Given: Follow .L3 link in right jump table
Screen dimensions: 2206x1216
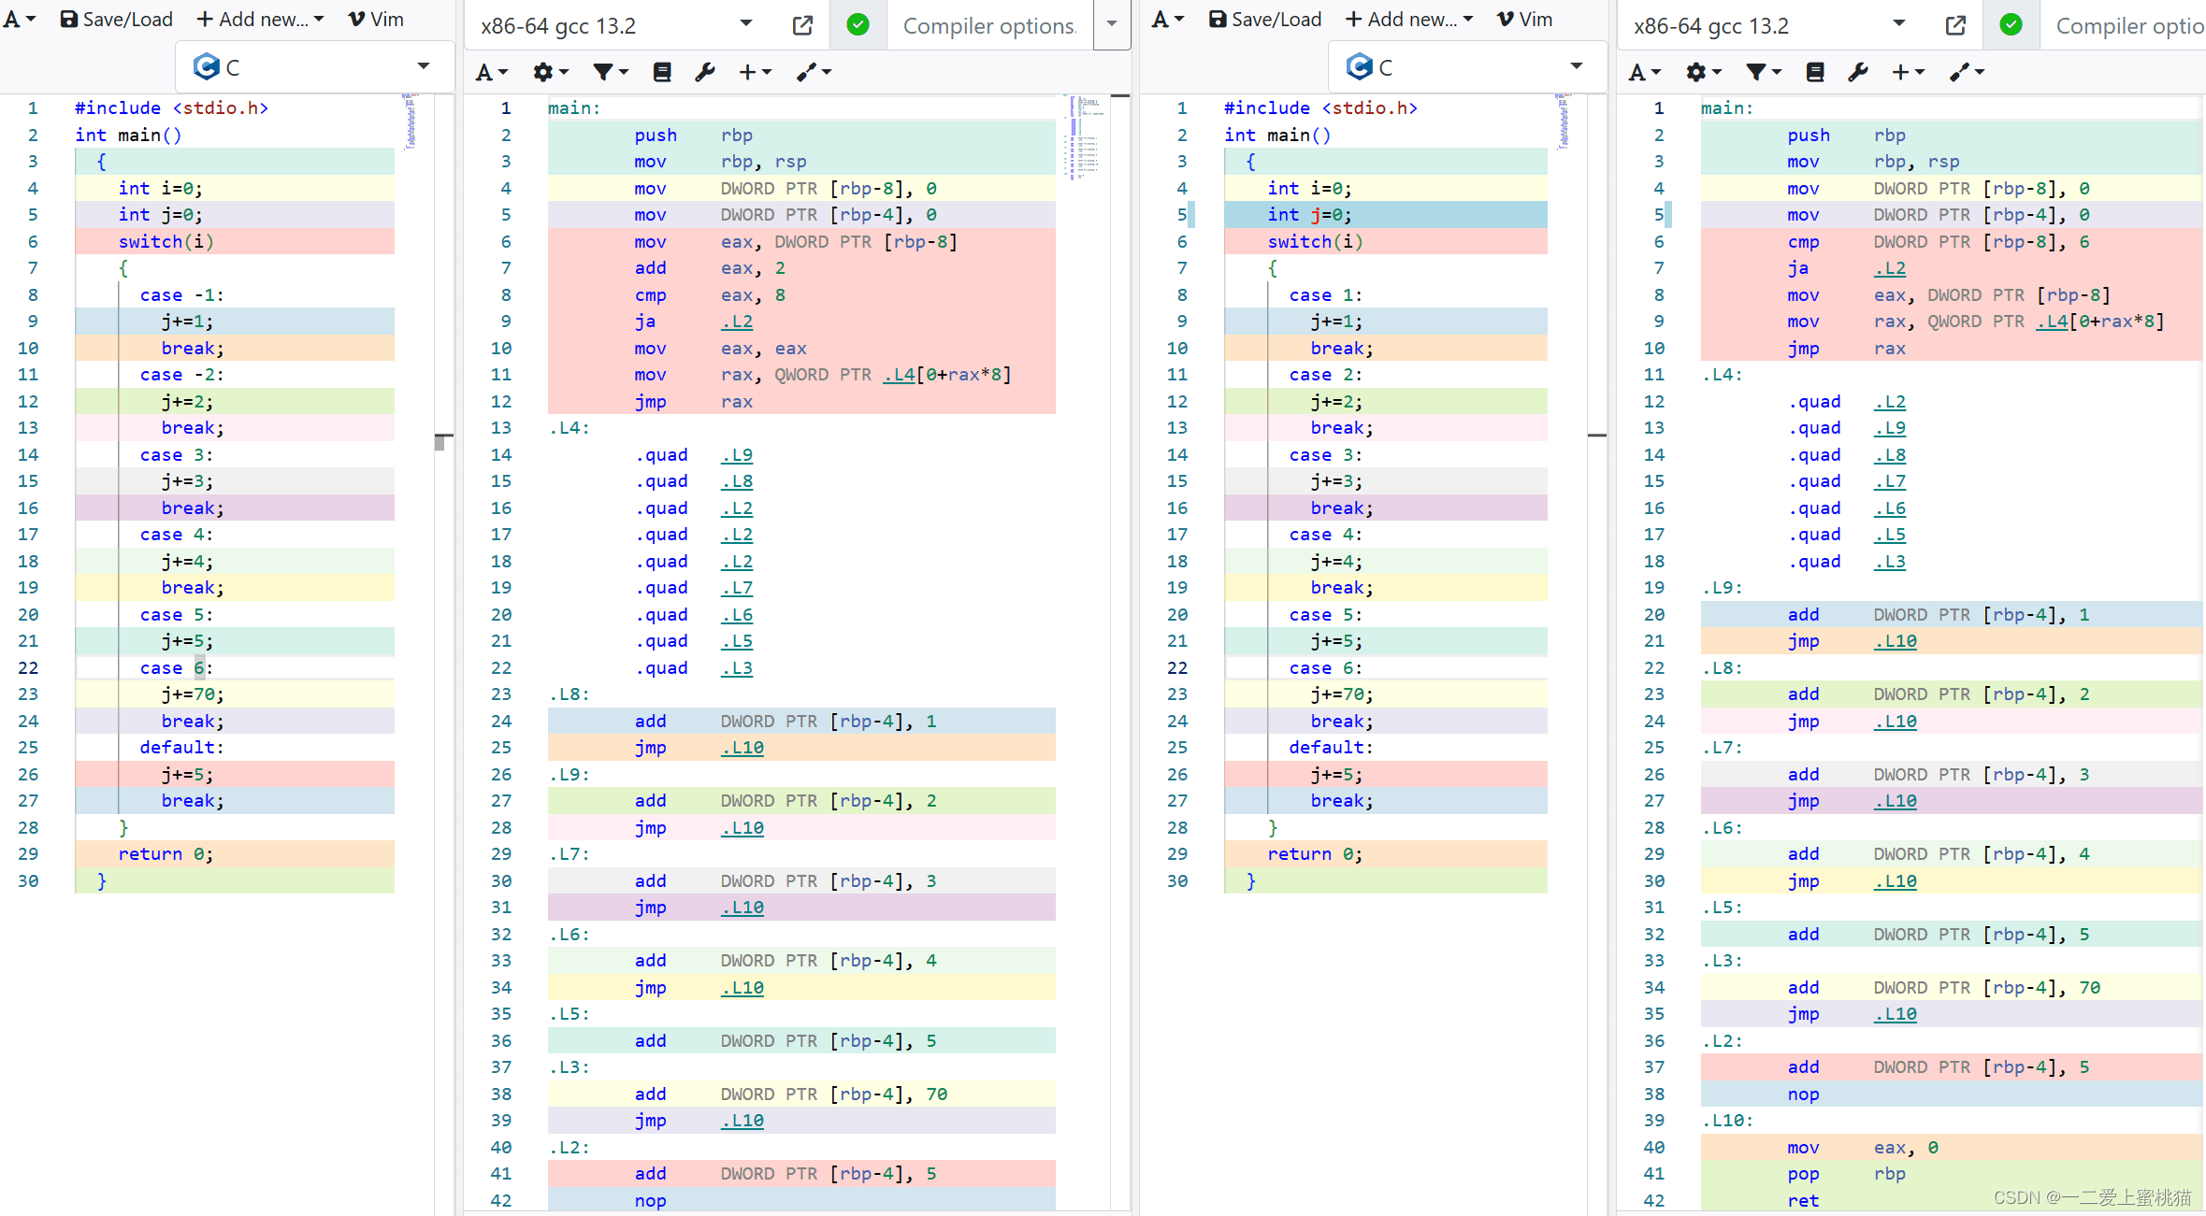Looking at the screenshot, I should (x=1890, y=562).
